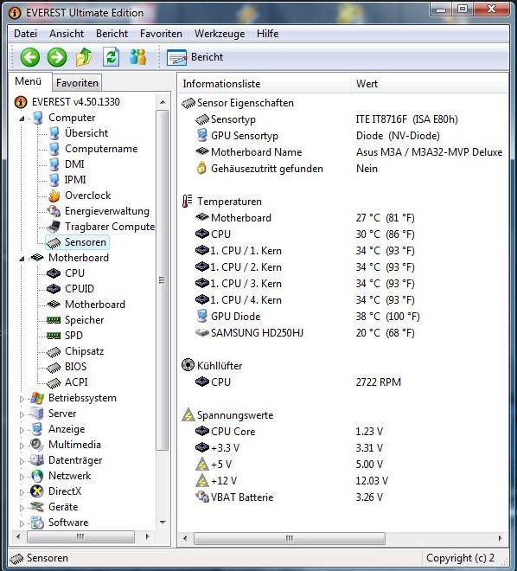The image size is (517, 571).
Task: Expand the Server tree node
Action: point(22,414)
